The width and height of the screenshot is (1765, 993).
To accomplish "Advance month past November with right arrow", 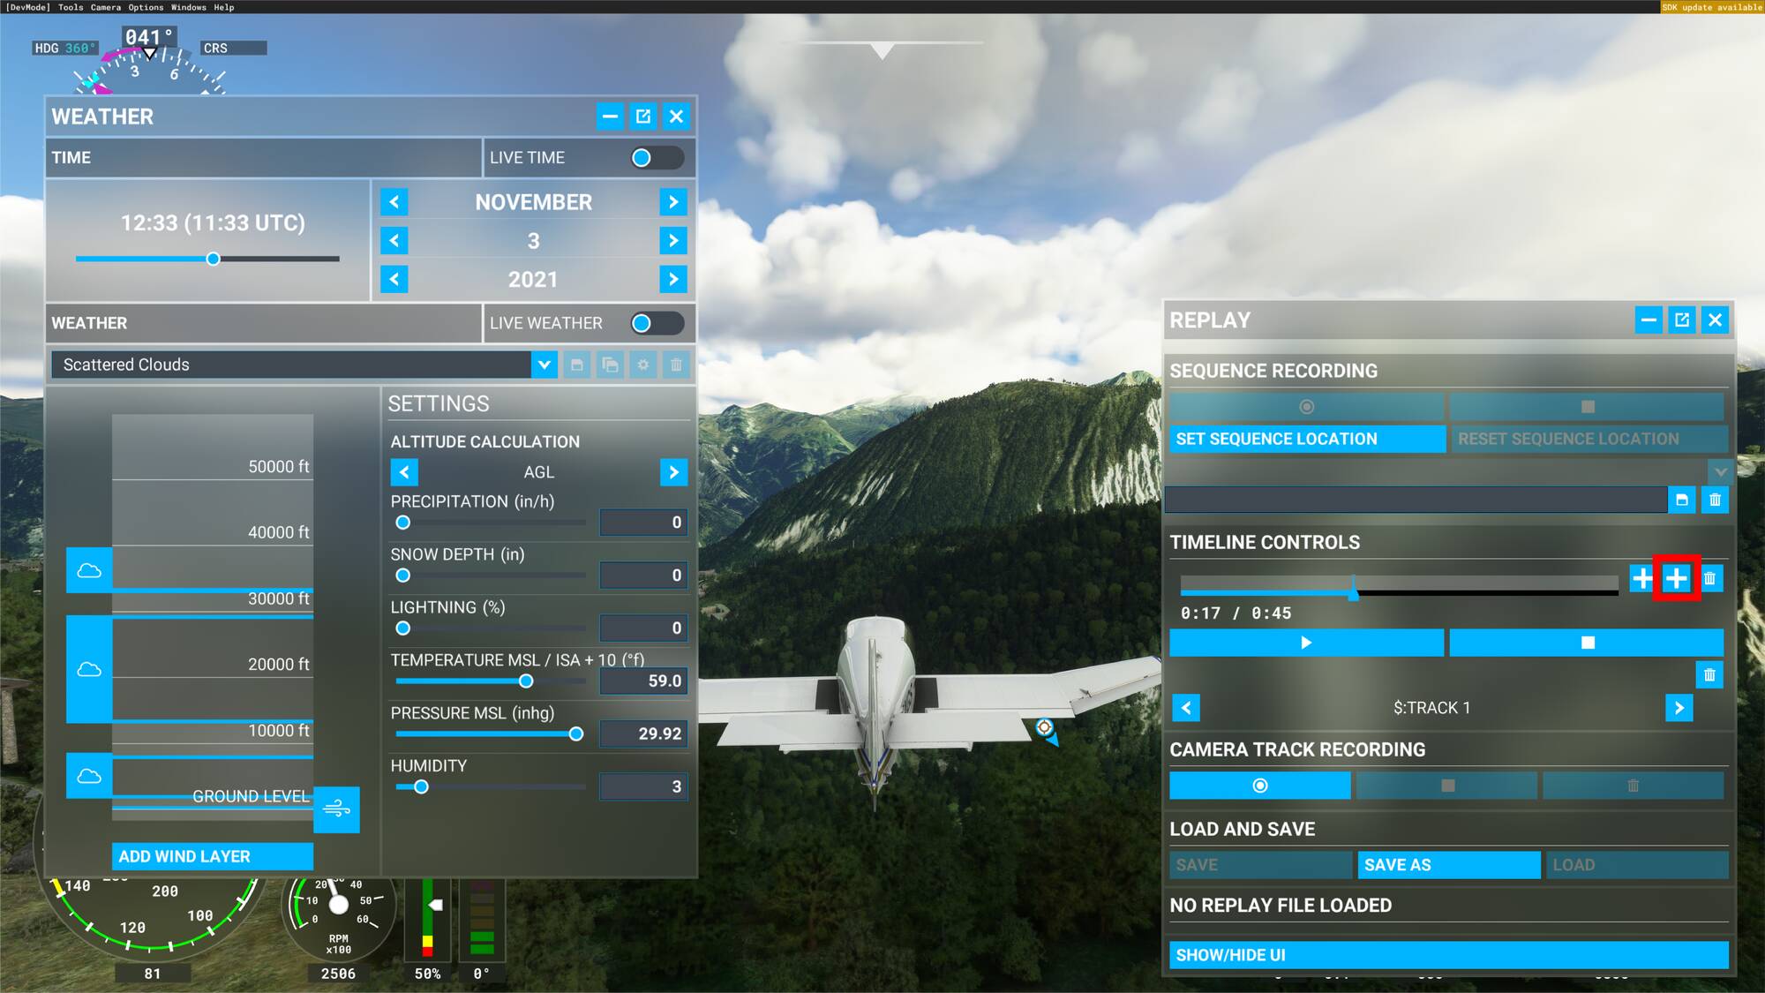I will click(x=673, y=202).
